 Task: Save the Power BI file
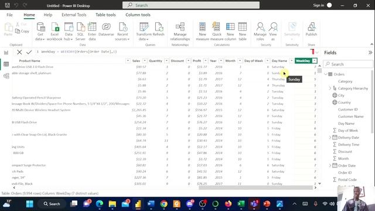click(8, 5)
